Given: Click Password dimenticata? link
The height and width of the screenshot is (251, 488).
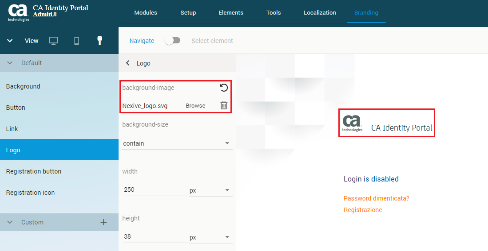Looking at the screenshot, I should click(x=376, y=198).
